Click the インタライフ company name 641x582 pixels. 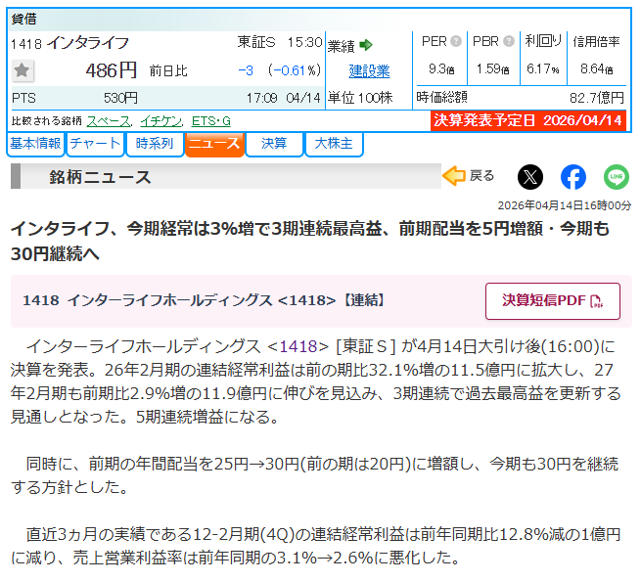tap(87, 43)
